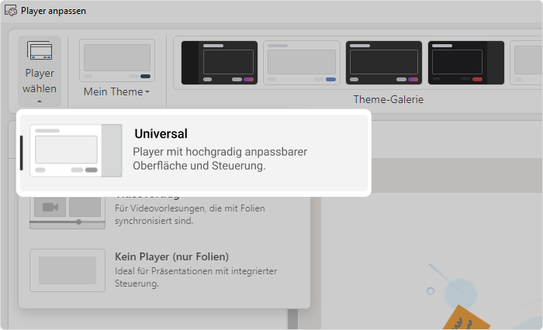The height and width of the screenshot is (330, 543).
Task: Select the Kein Player (nur Folien) option
Action: pos(164,270)
